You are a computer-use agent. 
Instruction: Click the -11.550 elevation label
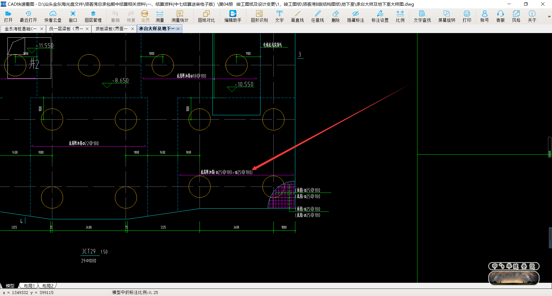[x=45, y=45]
